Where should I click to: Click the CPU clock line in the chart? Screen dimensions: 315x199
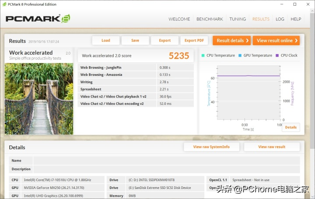click(x=248, y=76)
